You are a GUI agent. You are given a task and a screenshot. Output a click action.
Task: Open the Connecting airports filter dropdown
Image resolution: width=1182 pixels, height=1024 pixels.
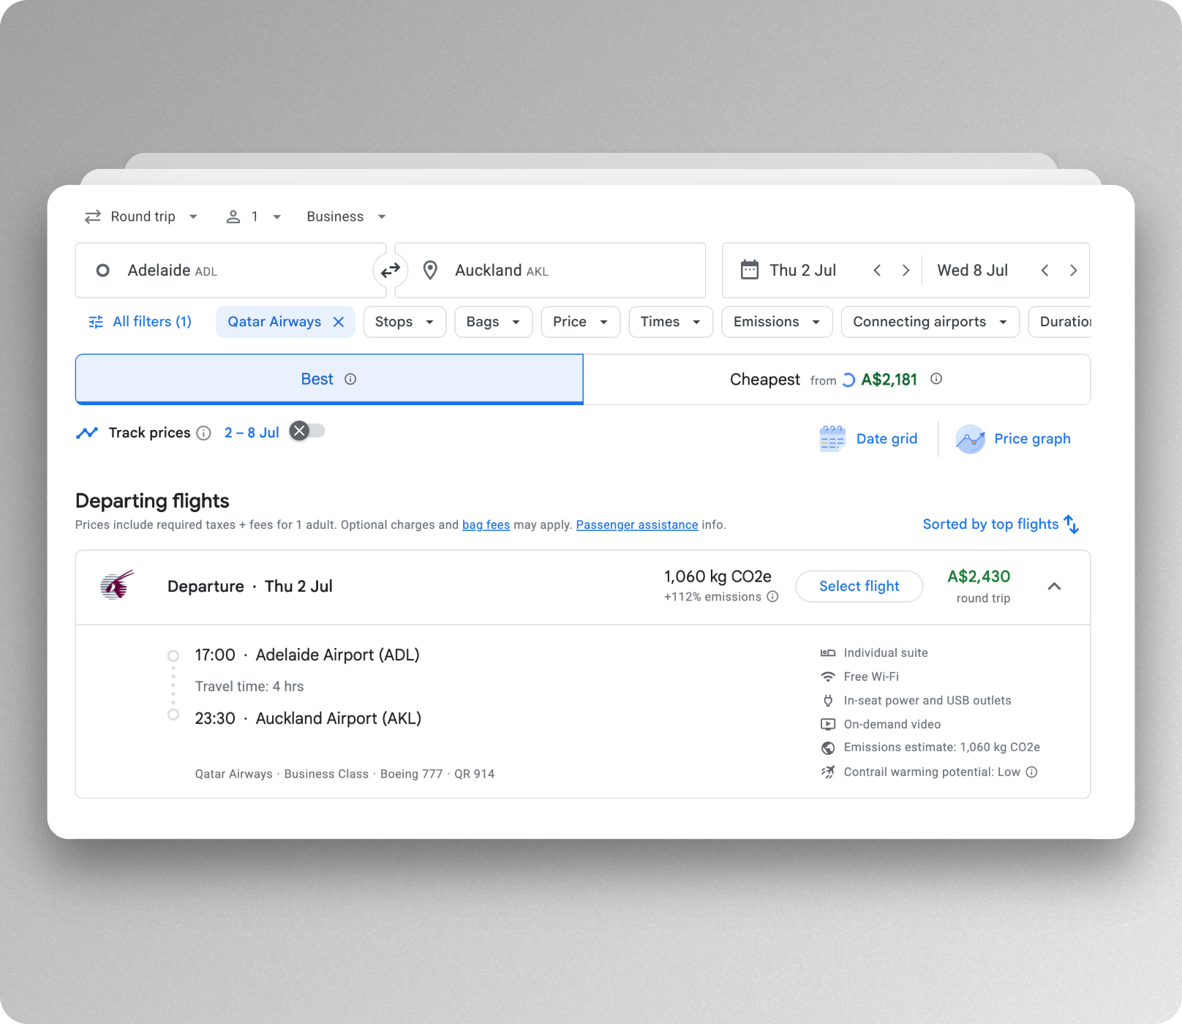pyautogui.click(x=930, y=322)
